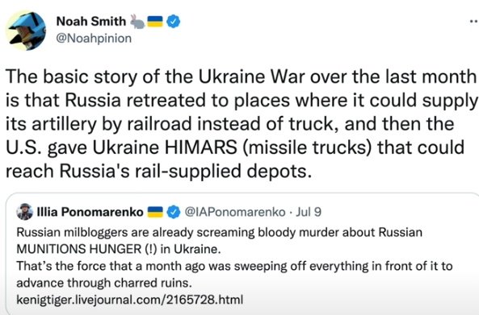The width and height of the screenshot is (479, 315).
Task: Open the @Noahpinion handle
Action: click(x=94, y=39)
